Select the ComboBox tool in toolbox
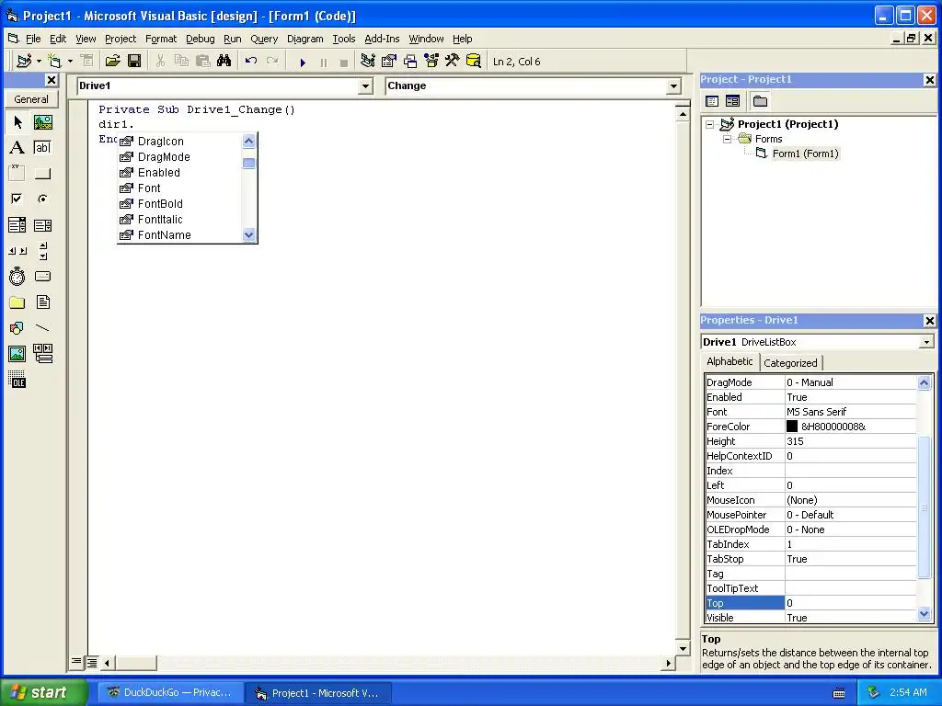The width and height of the screenshot is (942, 706). (x=17, y=225)
